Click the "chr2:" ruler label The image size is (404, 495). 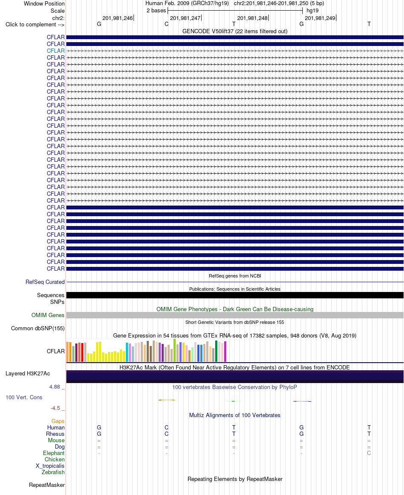tap(58, 18)
